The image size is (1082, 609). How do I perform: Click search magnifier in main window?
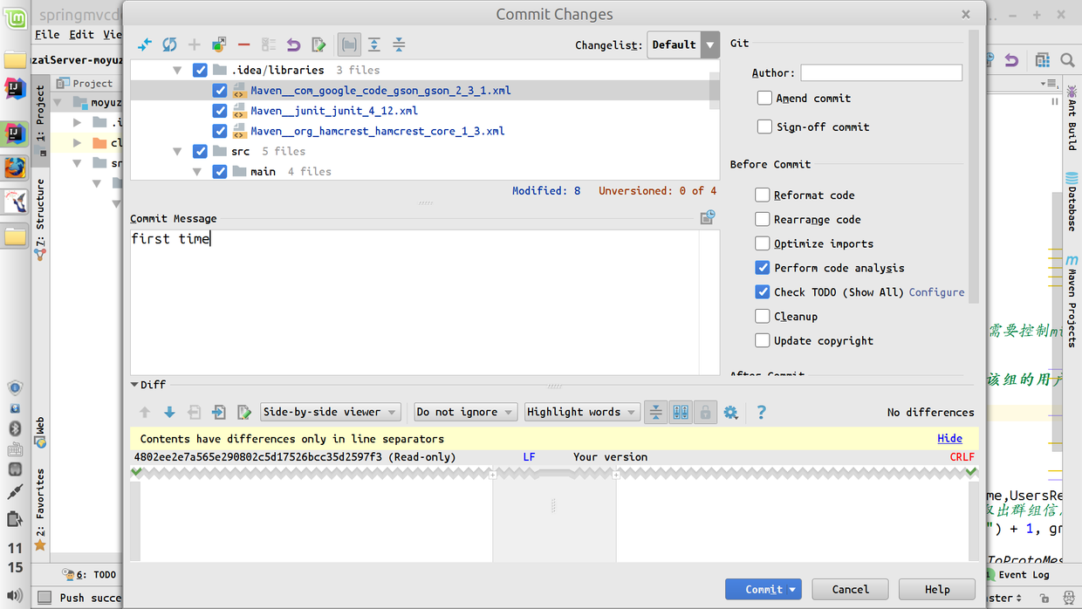point(1067,60)
